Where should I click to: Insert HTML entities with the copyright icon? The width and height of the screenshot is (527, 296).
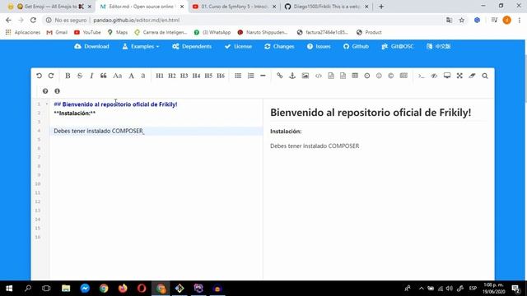point(391,76)
